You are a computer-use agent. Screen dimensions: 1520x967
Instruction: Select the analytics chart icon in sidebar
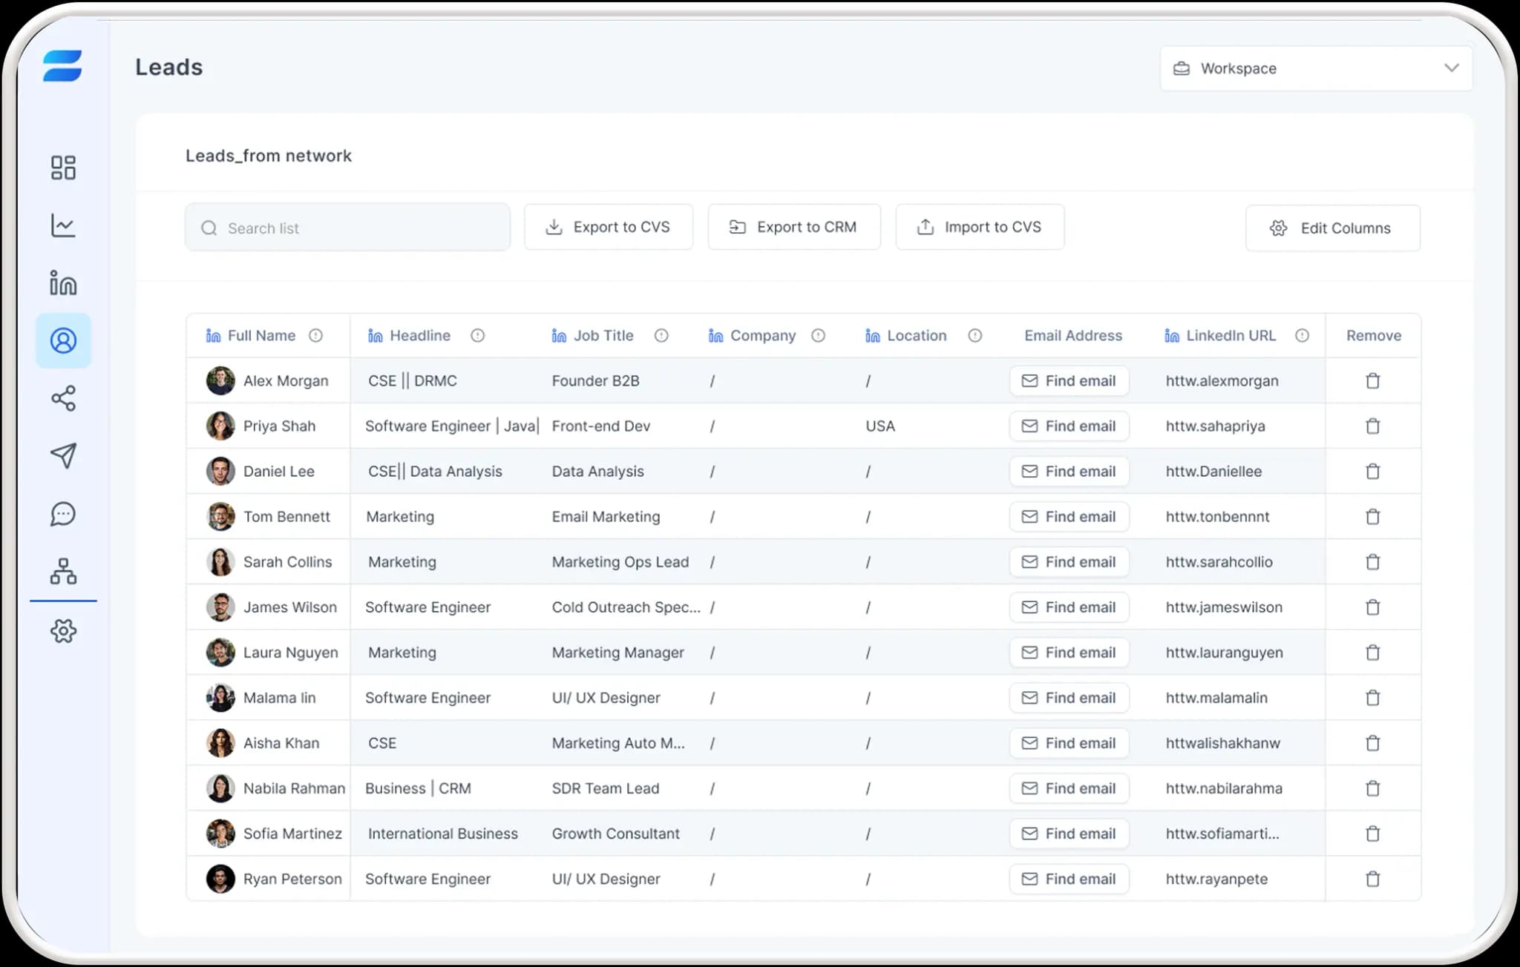coord(64,225)
